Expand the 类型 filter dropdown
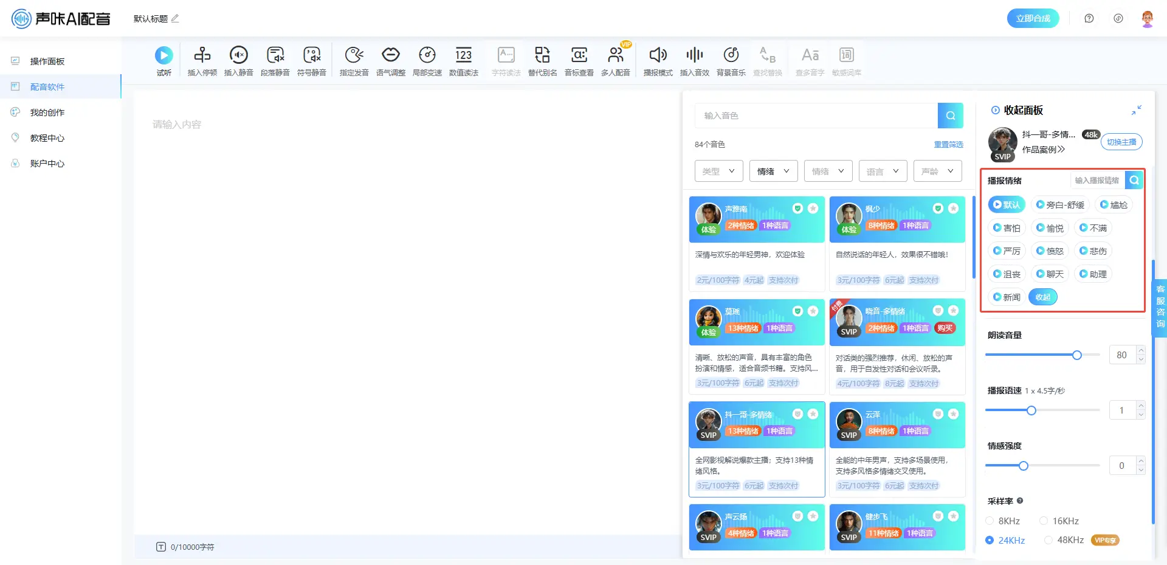 (x=718, y=172)
